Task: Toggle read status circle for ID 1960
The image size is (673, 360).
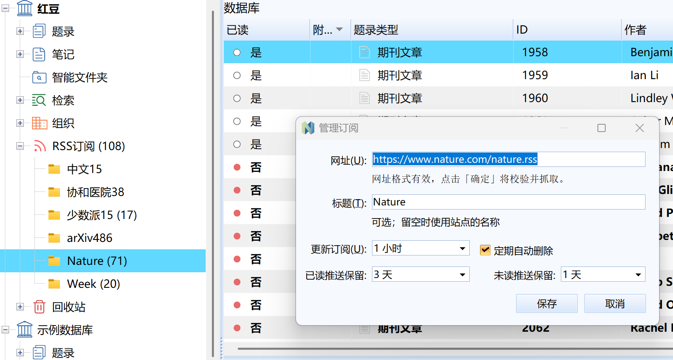Action: [x=237, y=98]
